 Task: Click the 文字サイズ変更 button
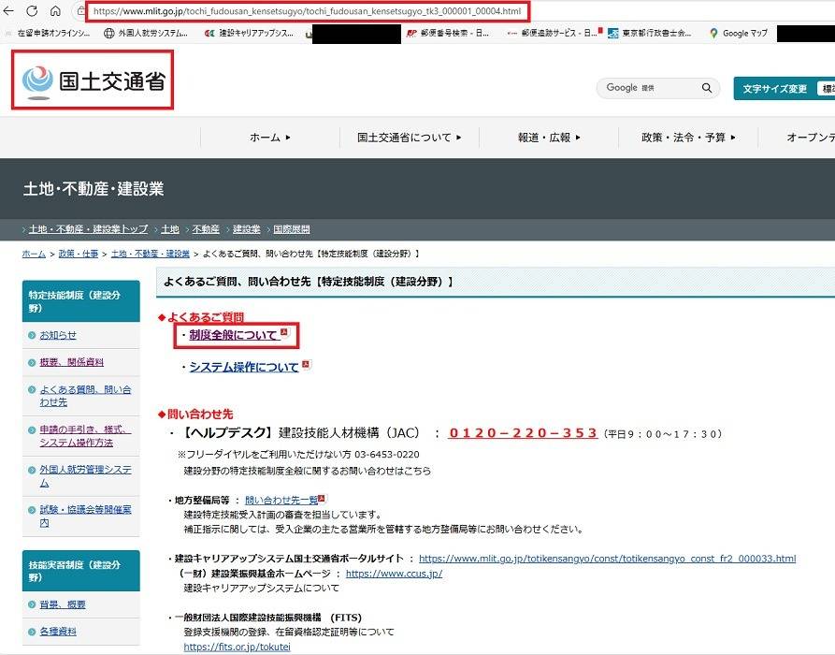tap(774, 89)
